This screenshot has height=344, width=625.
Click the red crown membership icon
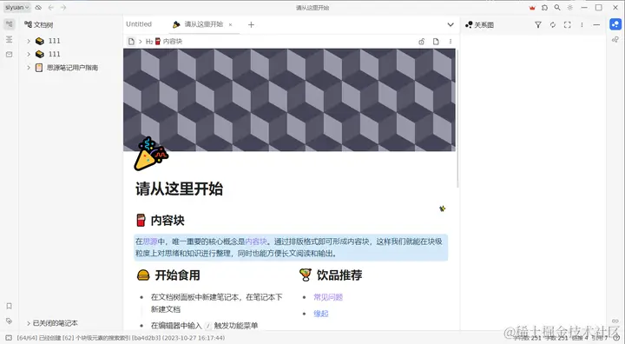532,8
